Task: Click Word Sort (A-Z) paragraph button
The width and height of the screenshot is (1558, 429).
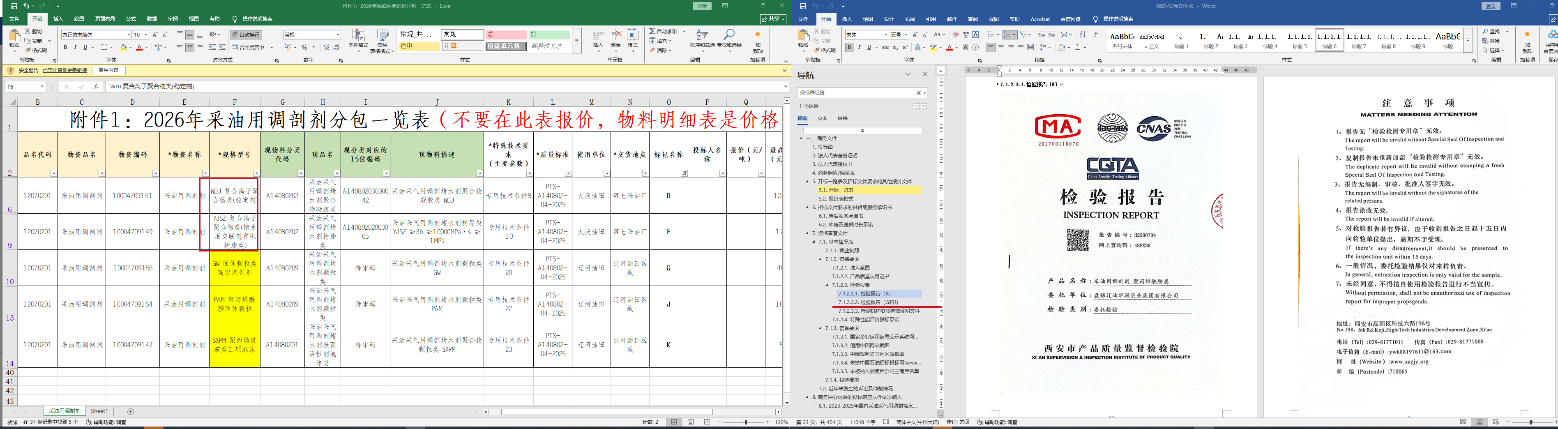Action: (x=1083, y=35)
